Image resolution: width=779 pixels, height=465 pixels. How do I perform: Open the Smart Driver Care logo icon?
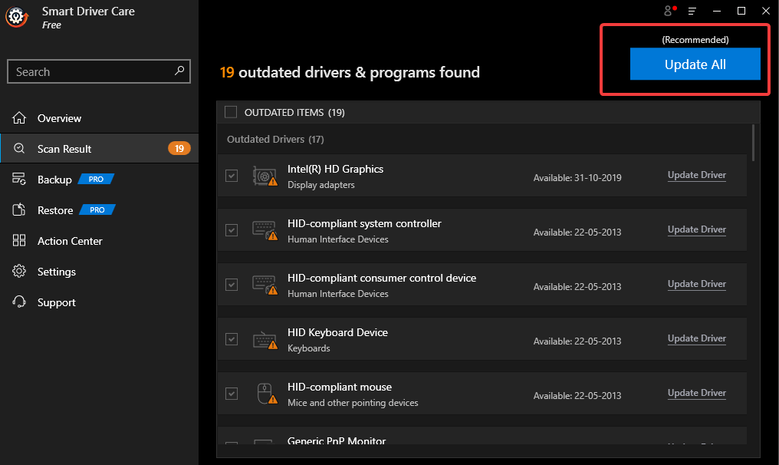click(x=16, y=16)
